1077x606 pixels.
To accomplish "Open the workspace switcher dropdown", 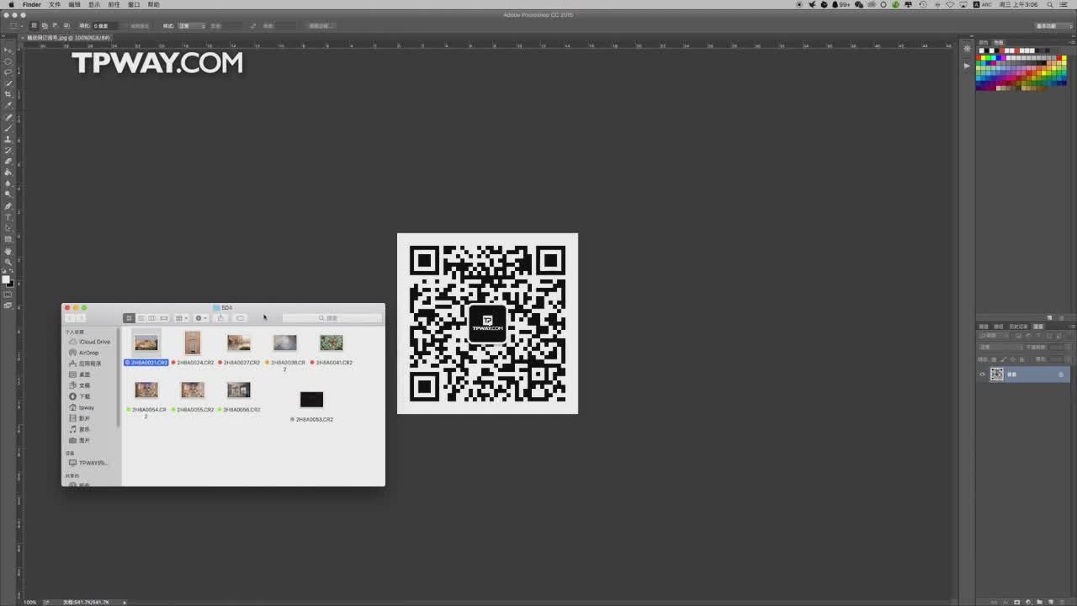I will pos(1053,26).
